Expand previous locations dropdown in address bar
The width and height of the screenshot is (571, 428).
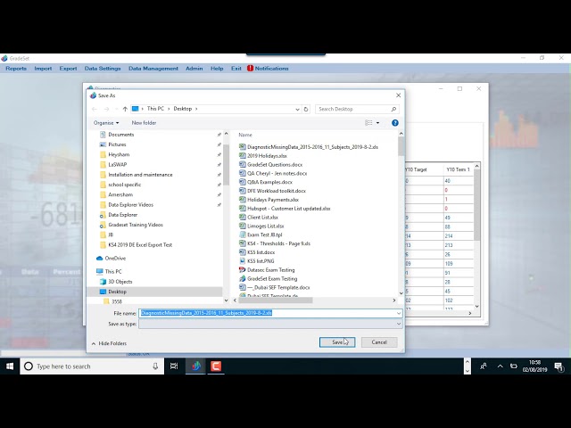[x=297, y=109]
